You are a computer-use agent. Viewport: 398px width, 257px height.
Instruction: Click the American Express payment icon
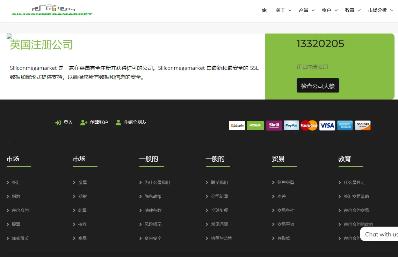tap(345, 125)
